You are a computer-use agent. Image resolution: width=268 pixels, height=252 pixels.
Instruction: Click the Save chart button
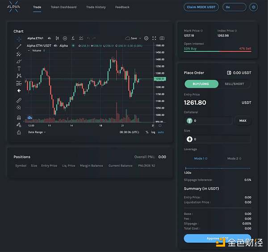(x=134, y=38)
